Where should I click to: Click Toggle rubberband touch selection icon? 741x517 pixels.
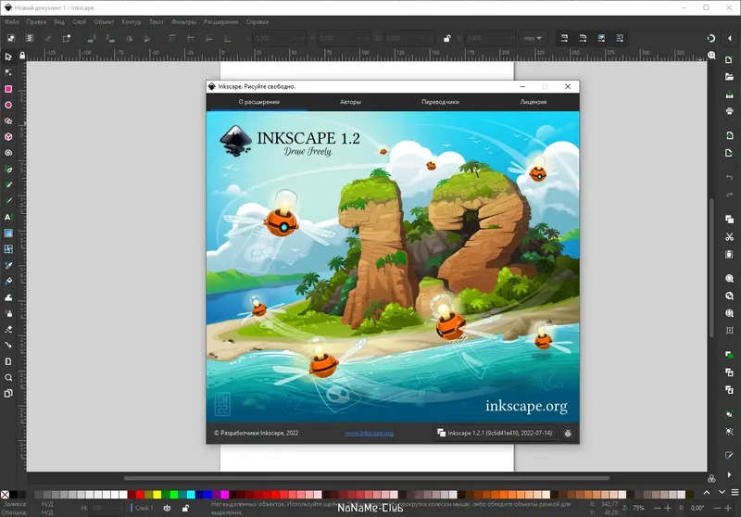pyautogui.click(x=66, y=38)
